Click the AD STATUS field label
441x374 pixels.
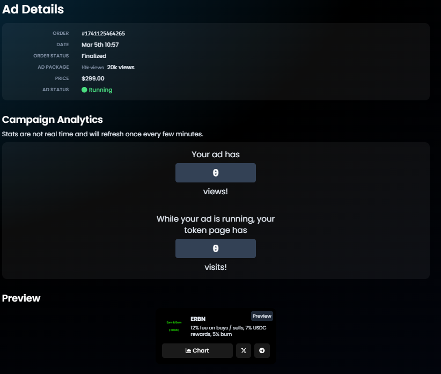click(x=55, y=90)
